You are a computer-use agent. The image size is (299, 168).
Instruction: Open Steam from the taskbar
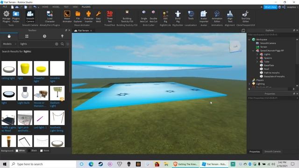[100, 164]
